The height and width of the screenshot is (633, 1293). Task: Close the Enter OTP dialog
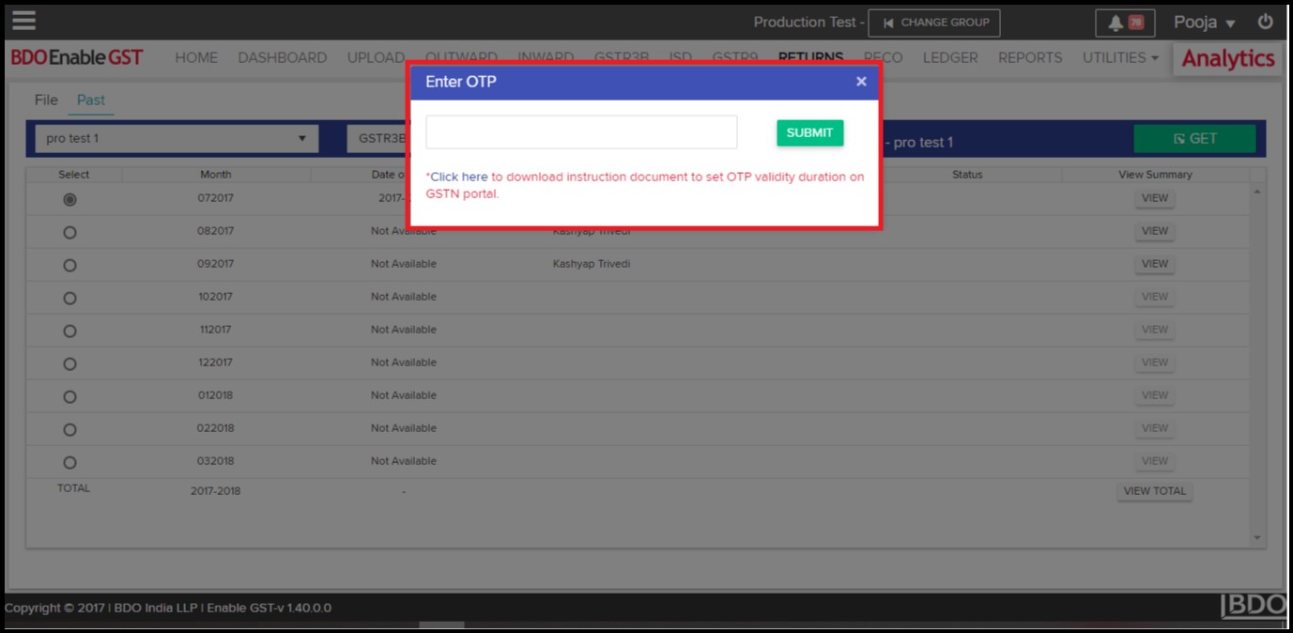[861, 82]
